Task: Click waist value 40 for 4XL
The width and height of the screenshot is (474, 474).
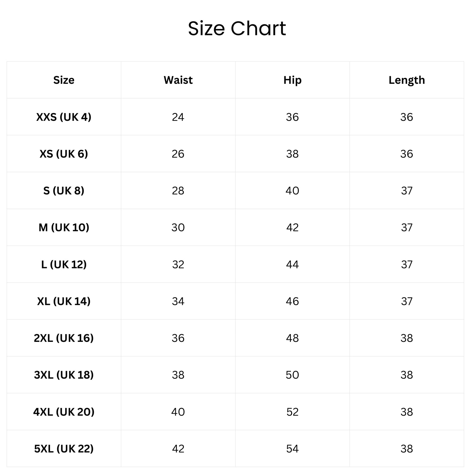Action: click(x=178, y=412)
